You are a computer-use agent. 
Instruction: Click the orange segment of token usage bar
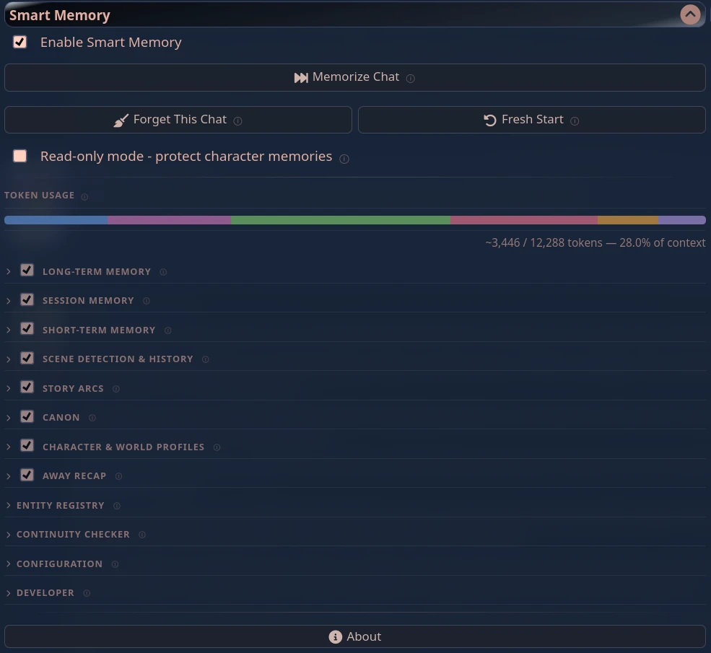(x=628, y=220)
